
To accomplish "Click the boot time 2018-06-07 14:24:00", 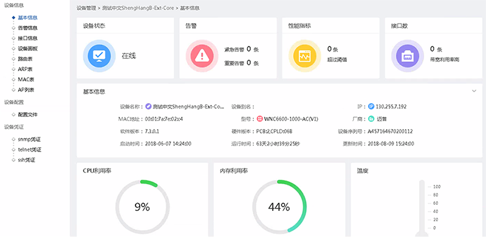I will click(x=168, y=144).
